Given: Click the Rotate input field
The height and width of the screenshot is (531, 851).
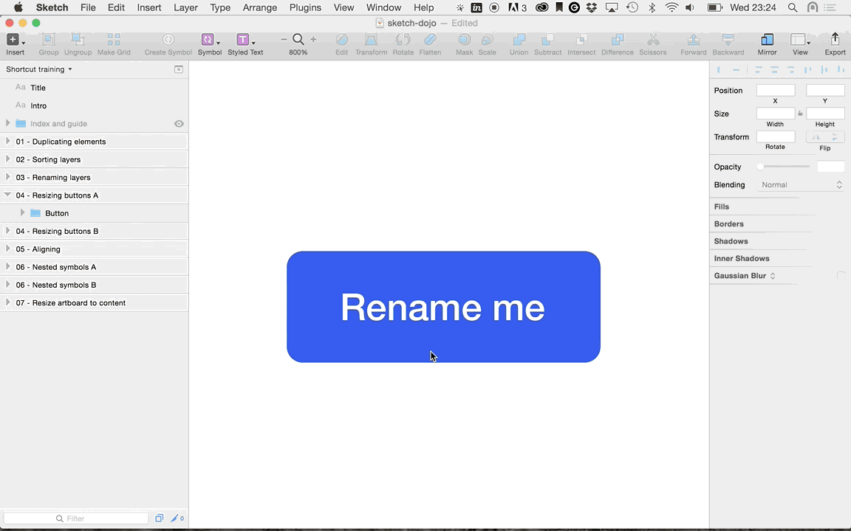Looking at the screenshot, I should 776,136.
